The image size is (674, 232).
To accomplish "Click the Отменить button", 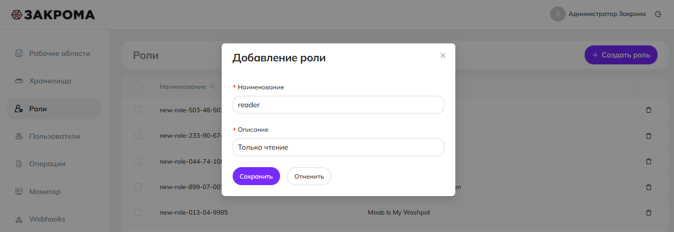I will tap(309, 176).
